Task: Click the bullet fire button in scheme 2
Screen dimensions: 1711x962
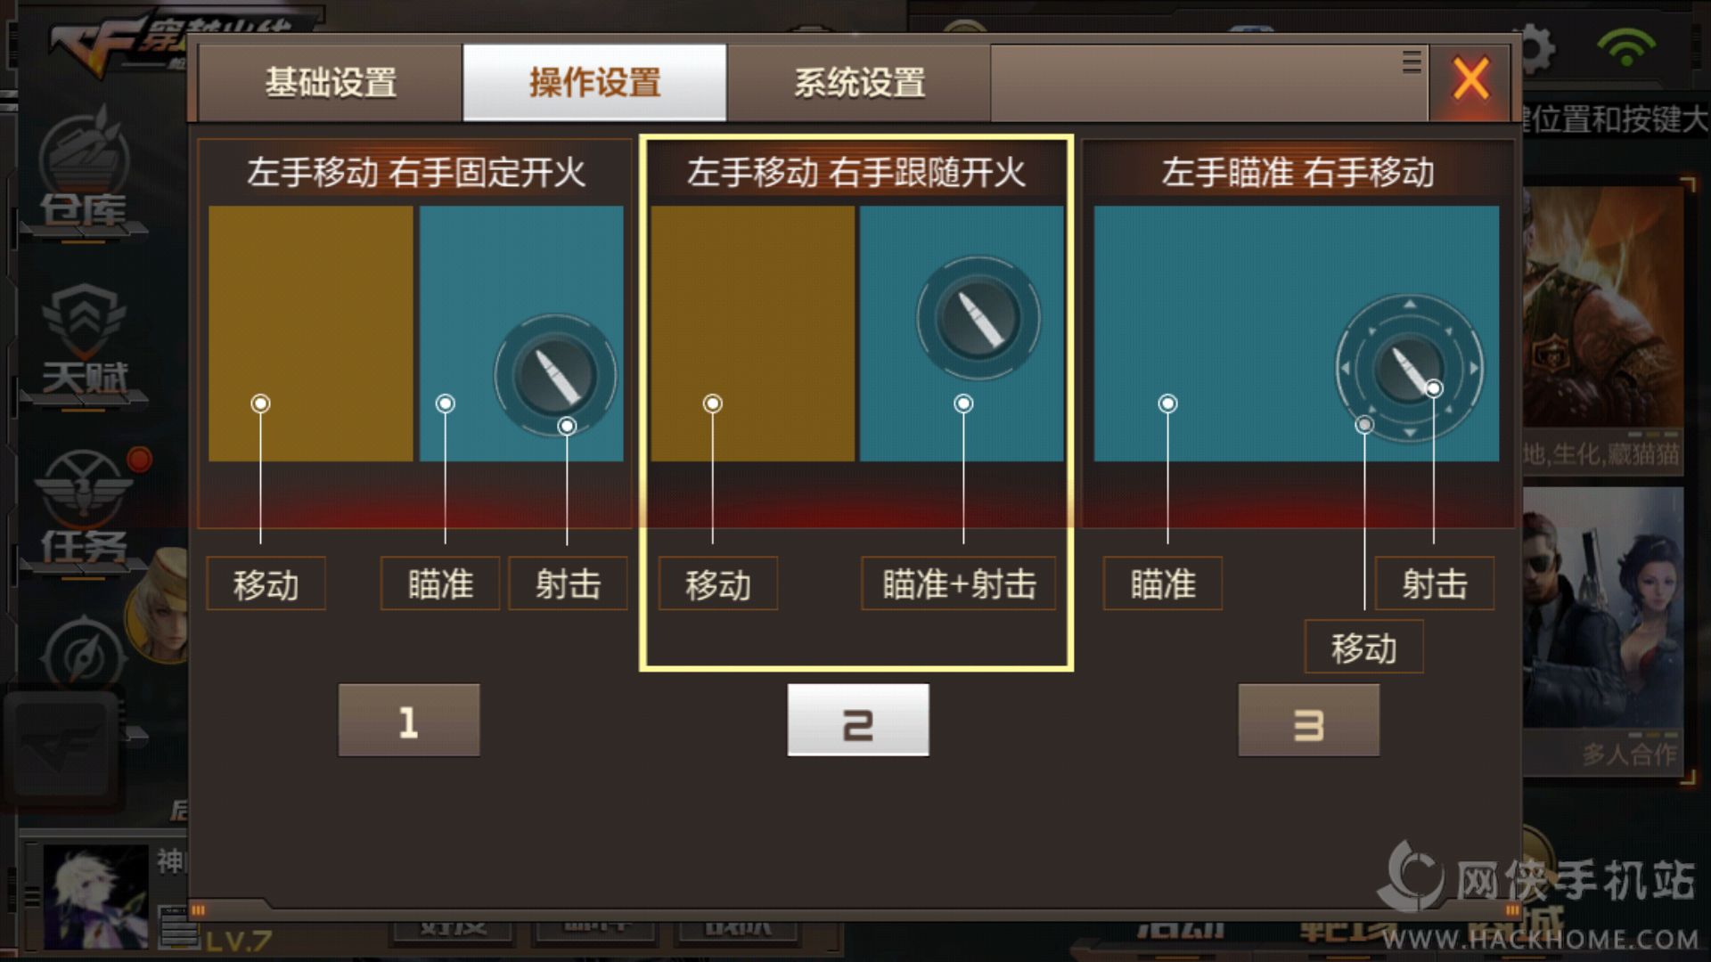Action: tap(978, 318)
